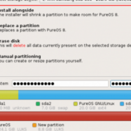Click the blue segment in partition bar
The image size is (131, 131).
pyautogui.click(x=75, y=95)
